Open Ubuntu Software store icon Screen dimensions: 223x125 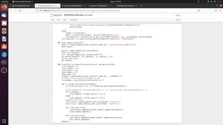coord(4,47)
